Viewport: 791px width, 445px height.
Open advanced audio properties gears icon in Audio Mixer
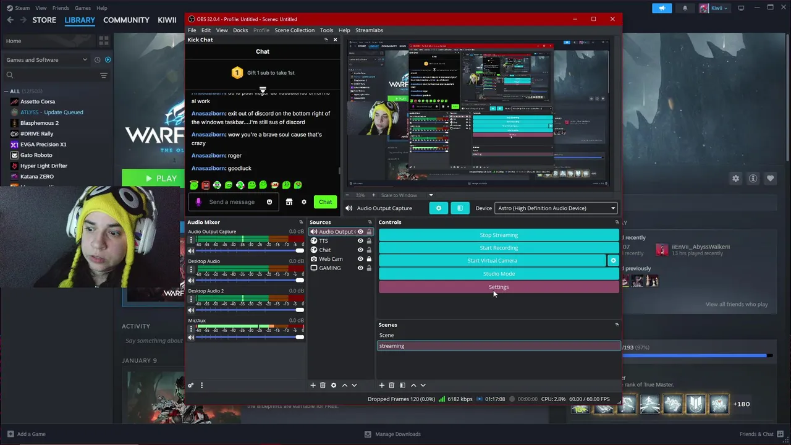[x=191, y=385]
